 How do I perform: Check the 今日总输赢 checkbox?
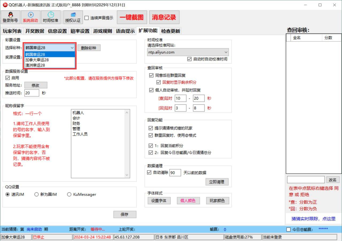(288, 230)
